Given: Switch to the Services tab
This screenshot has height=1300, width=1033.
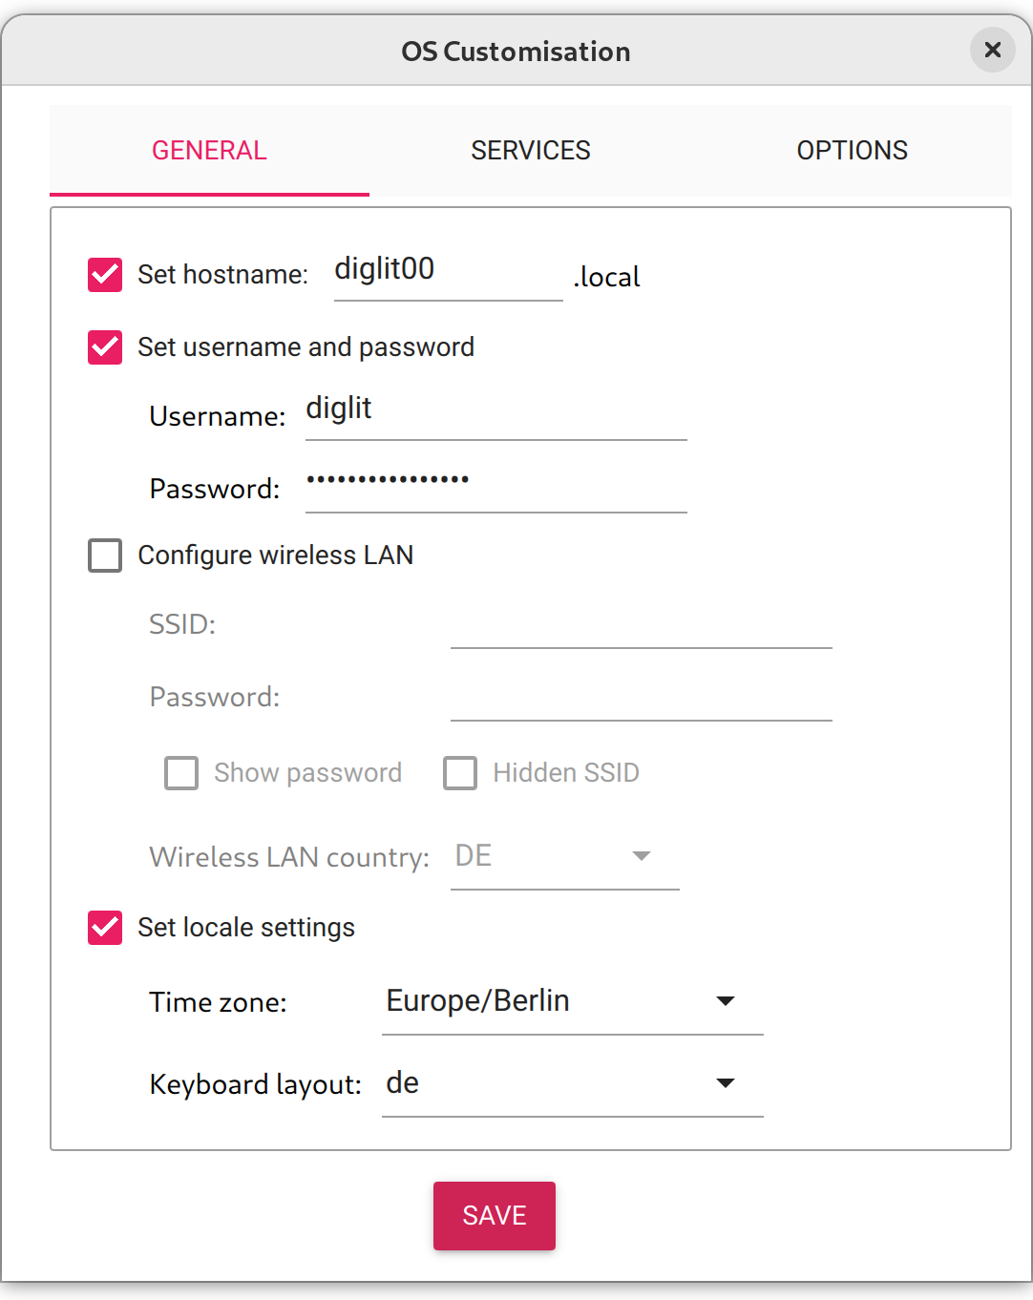Looking at the screenshot, I should tap(530, 151).
